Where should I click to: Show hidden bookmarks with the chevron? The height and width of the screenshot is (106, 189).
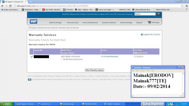[x=187, y=9]
